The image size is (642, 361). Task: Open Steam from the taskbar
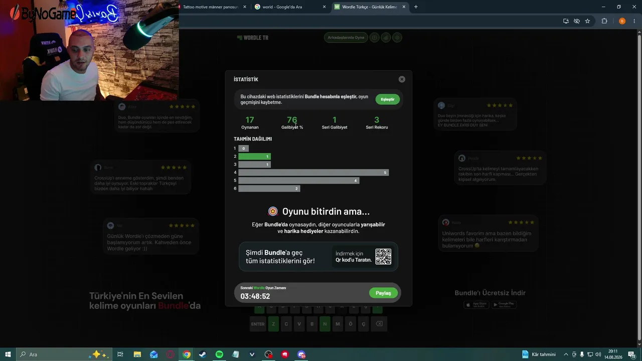(203, 354)
